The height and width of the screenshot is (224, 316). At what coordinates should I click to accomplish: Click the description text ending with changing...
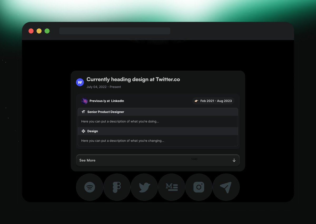[x=123, y=141]
